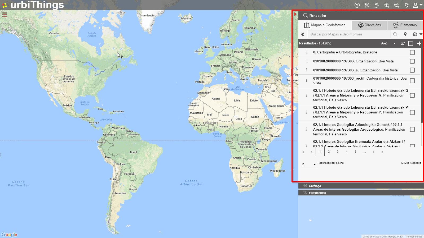The image size is (424, 238).
Task: Open the results-per-page dropdown showing 10
Action: click(309, 164)
